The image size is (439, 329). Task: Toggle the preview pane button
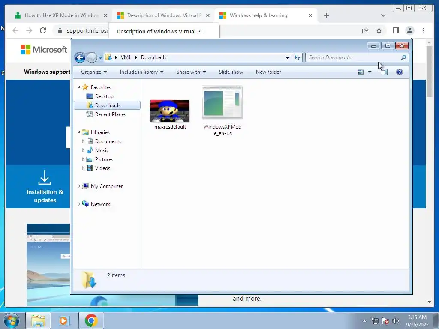(384, 72)
